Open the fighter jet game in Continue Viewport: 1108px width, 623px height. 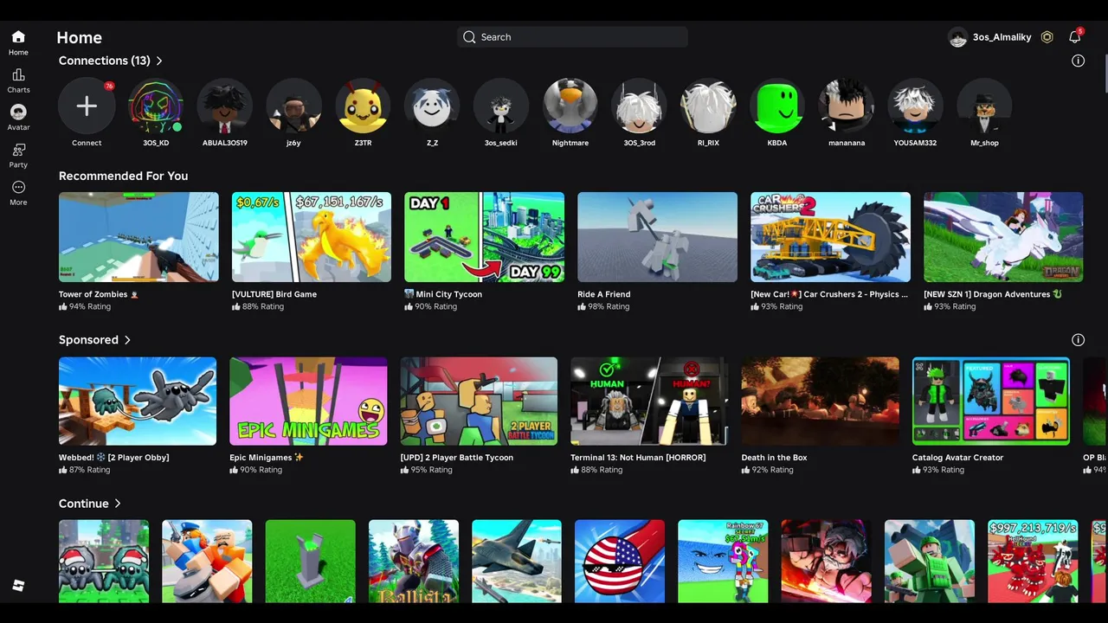517,561
